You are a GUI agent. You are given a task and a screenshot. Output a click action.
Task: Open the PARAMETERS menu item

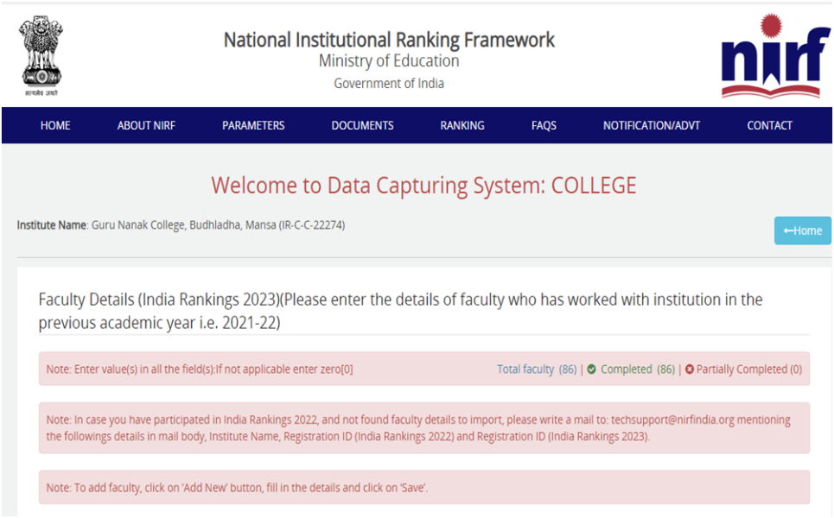(253, 126)
